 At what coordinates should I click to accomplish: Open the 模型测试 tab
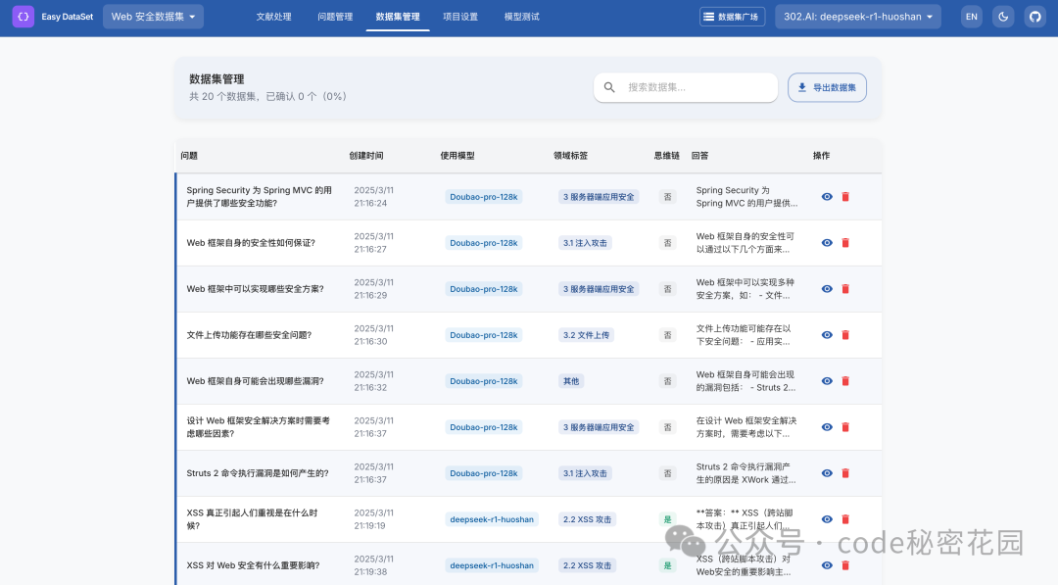pyautogui.click(x=521, y=17)
